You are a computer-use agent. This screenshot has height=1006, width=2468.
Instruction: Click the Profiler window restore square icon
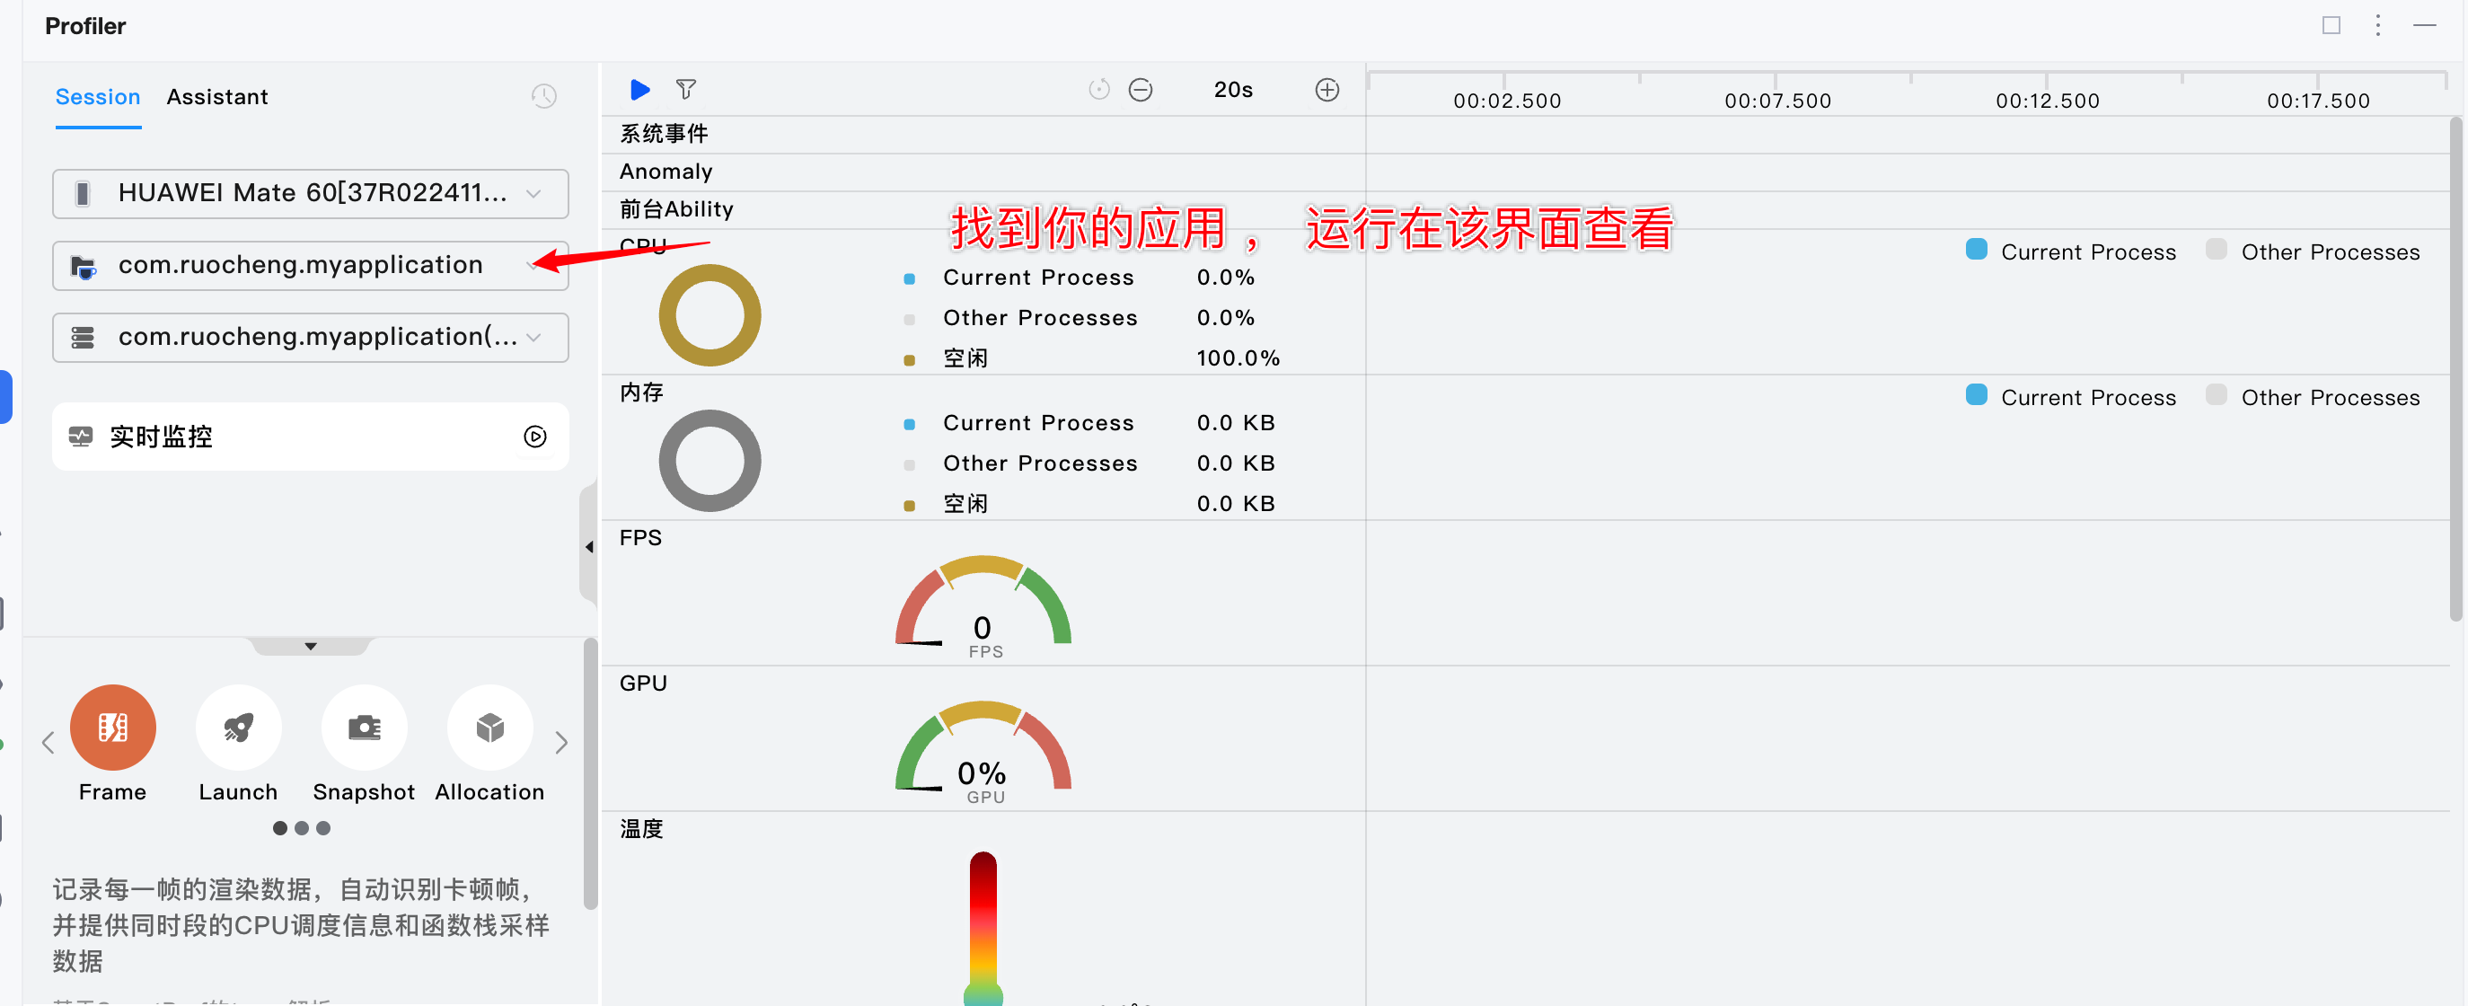click(x=2331, y=25)
